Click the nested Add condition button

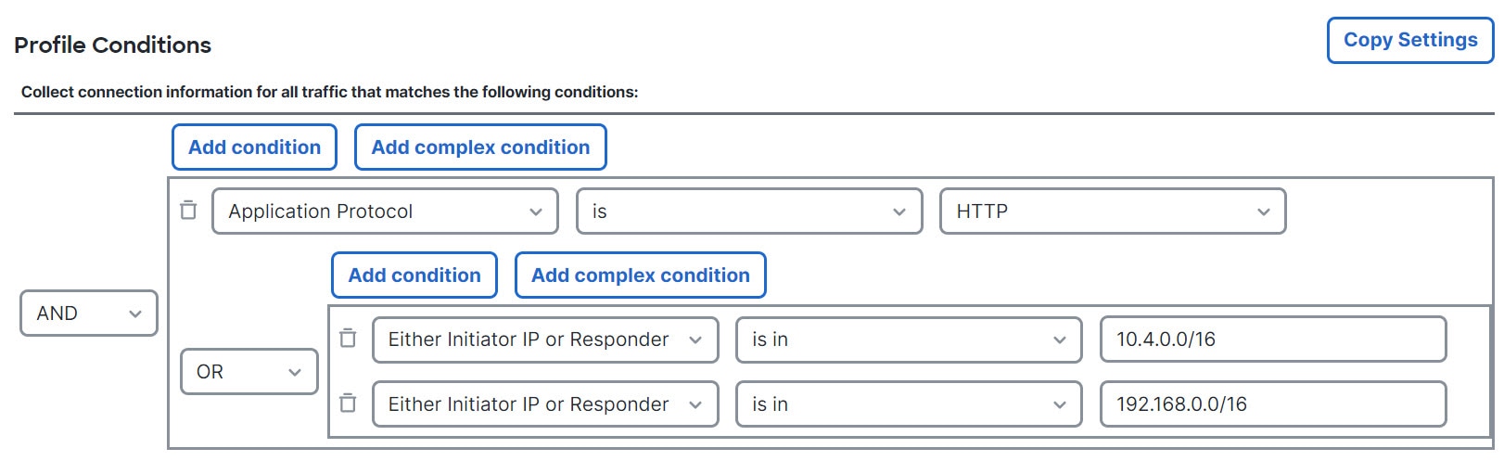tap(414, 275)
